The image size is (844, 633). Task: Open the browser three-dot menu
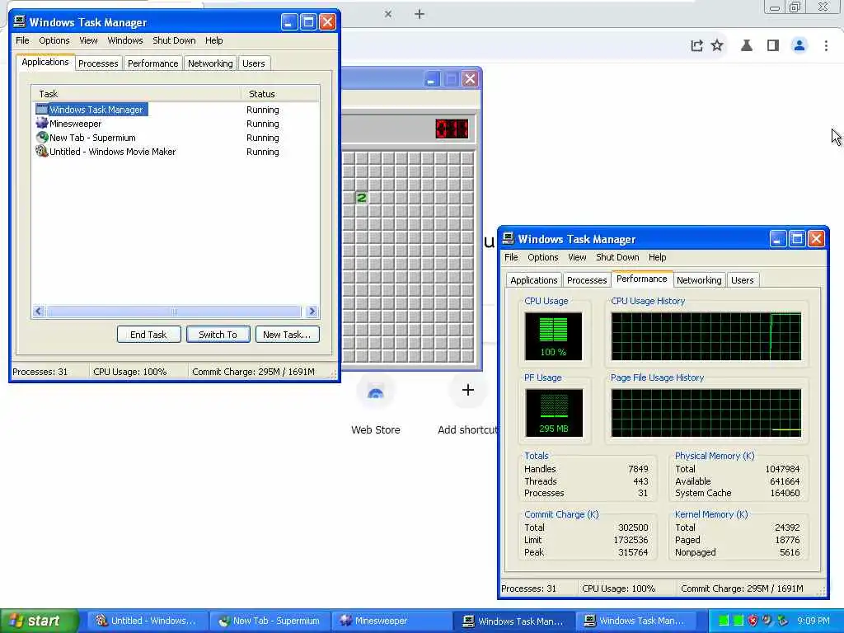point(826,46)
